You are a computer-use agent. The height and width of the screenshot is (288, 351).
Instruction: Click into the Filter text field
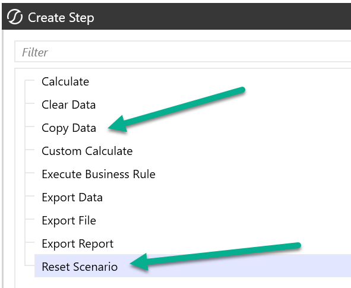coord(183,52)
